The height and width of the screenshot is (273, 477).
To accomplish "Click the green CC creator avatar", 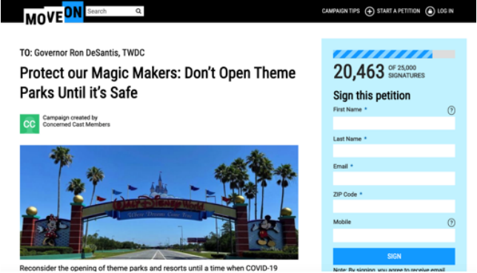I will click(x=30, y=124).
